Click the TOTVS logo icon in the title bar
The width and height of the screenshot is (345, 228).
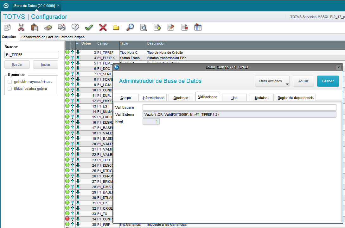tap(6, 6)
